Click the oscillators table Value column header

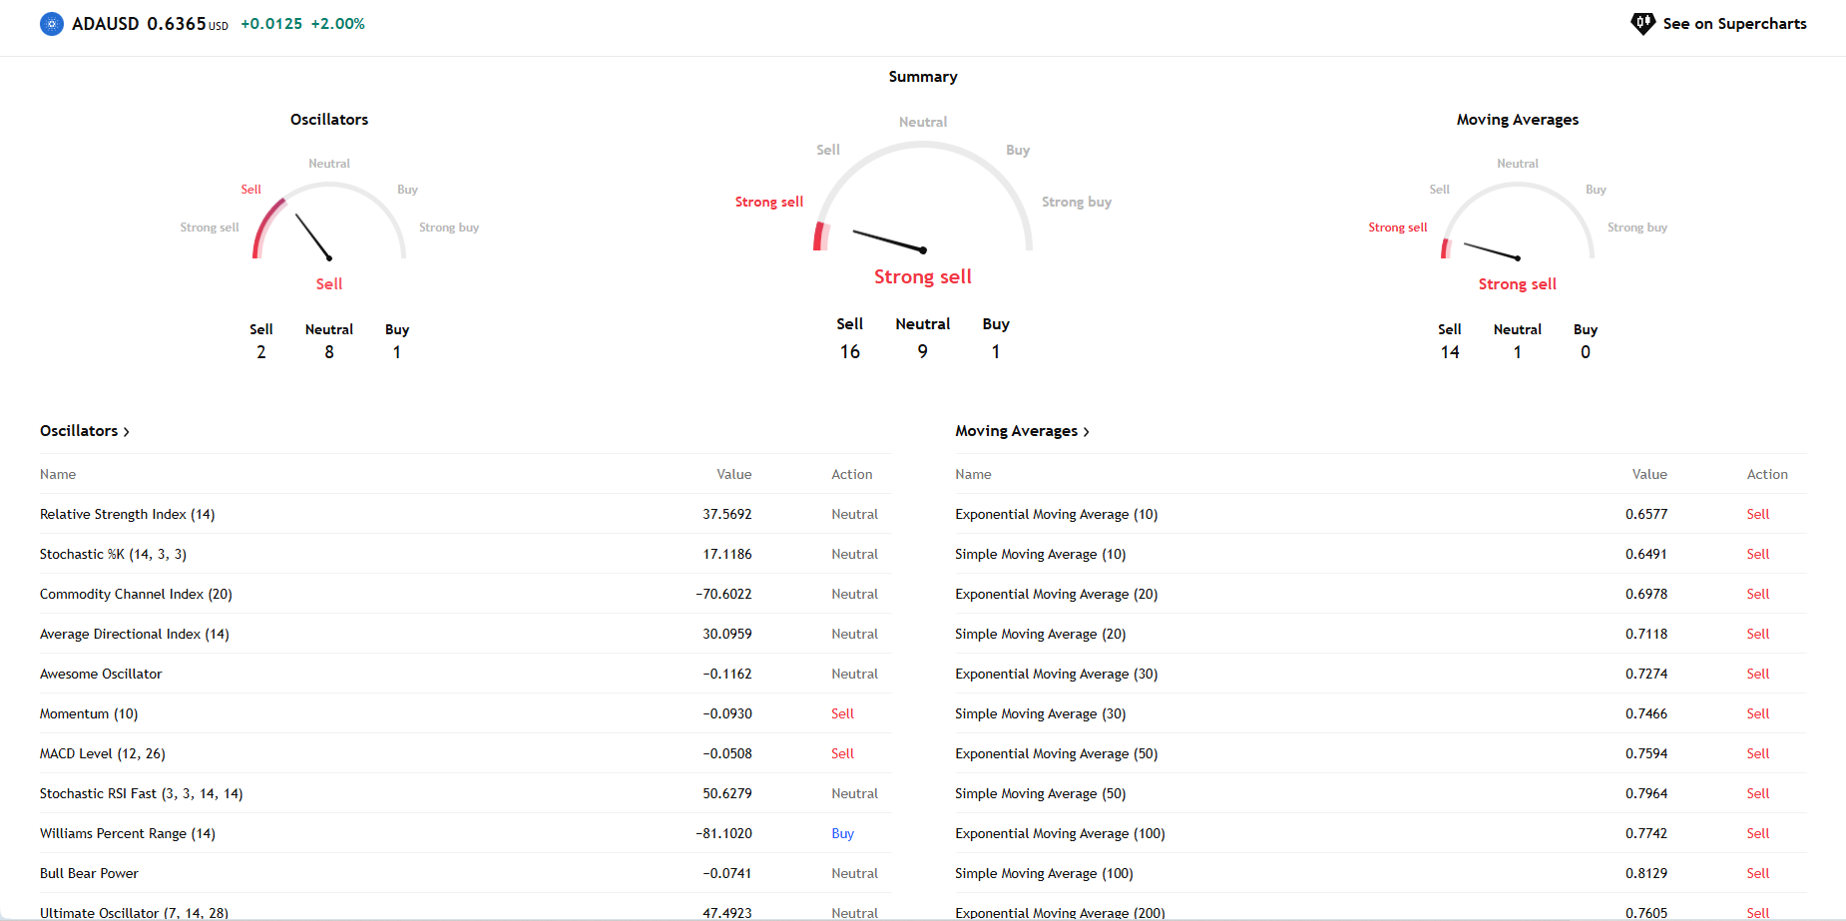[x=733, y=474]
